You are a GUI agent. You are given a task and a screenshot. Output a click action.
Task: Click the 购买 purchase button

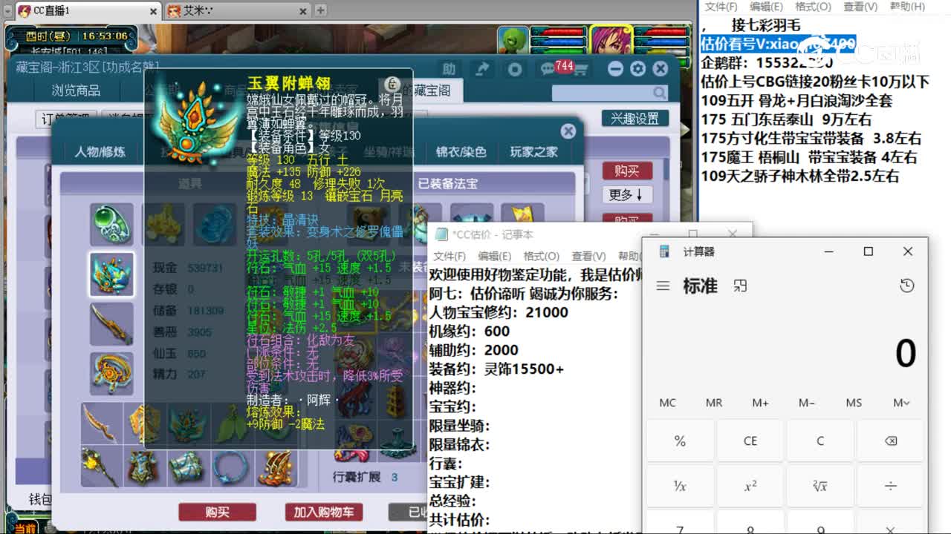[x=217, y=512]
